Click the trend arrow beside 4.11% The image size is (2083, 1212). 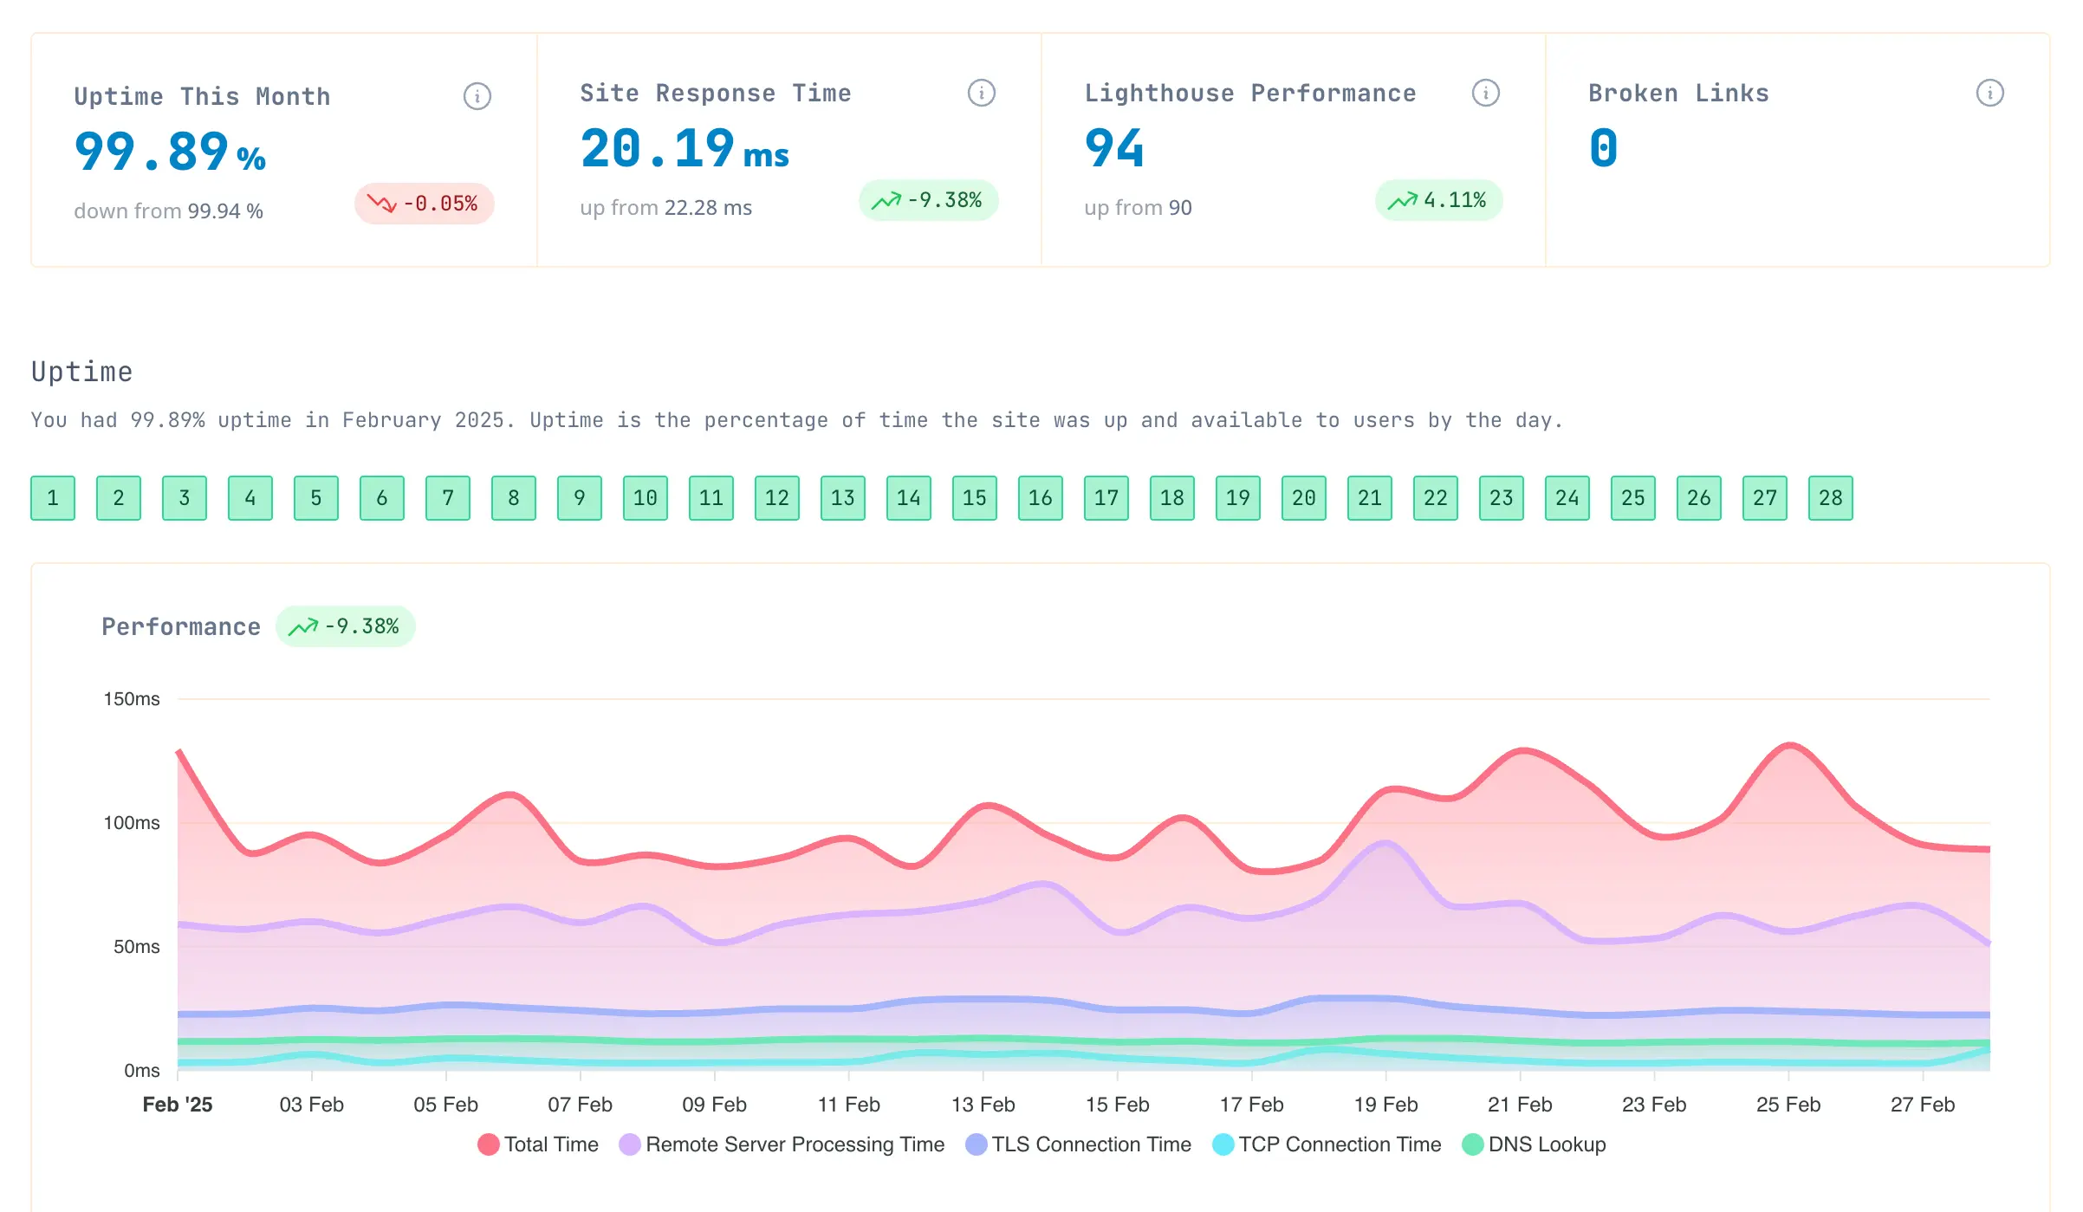tap(1402, 201)
